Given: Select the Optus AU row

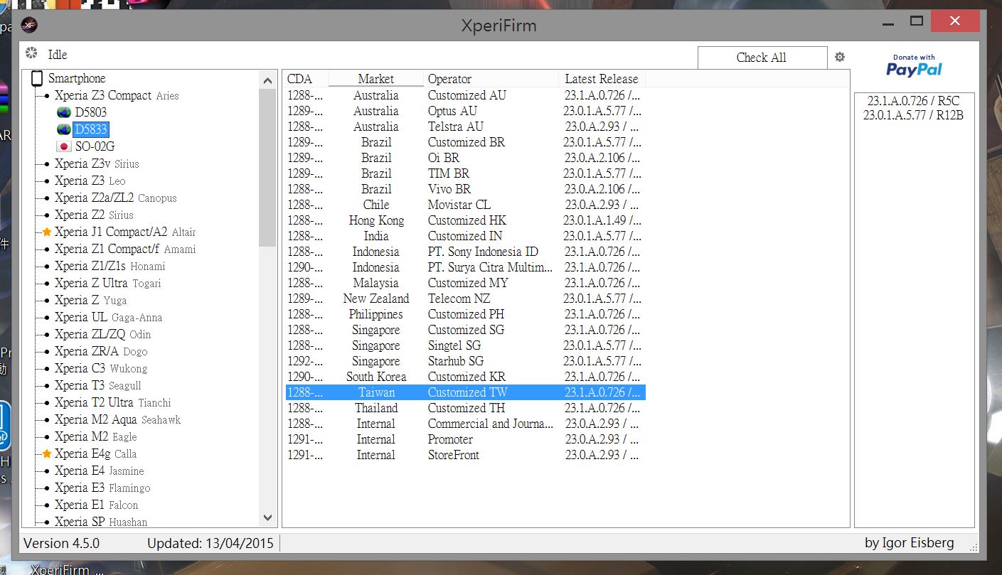Looking at the screenshot, I should coord(465,111).
